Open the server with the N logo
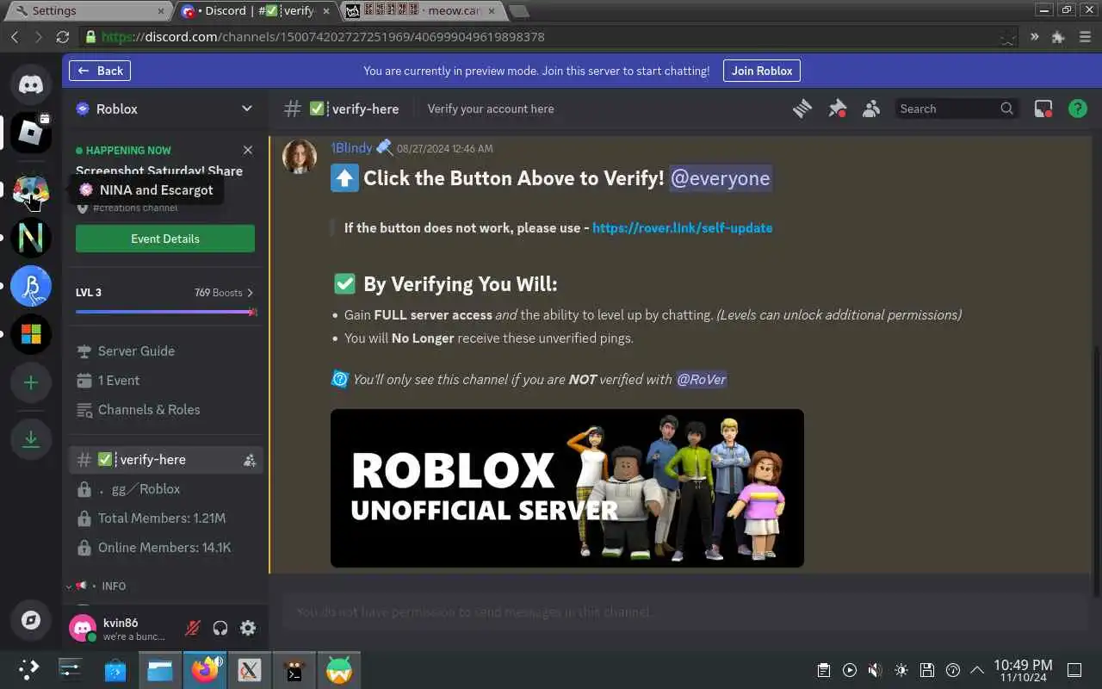 pyautogui.click(x=31, y=239)
